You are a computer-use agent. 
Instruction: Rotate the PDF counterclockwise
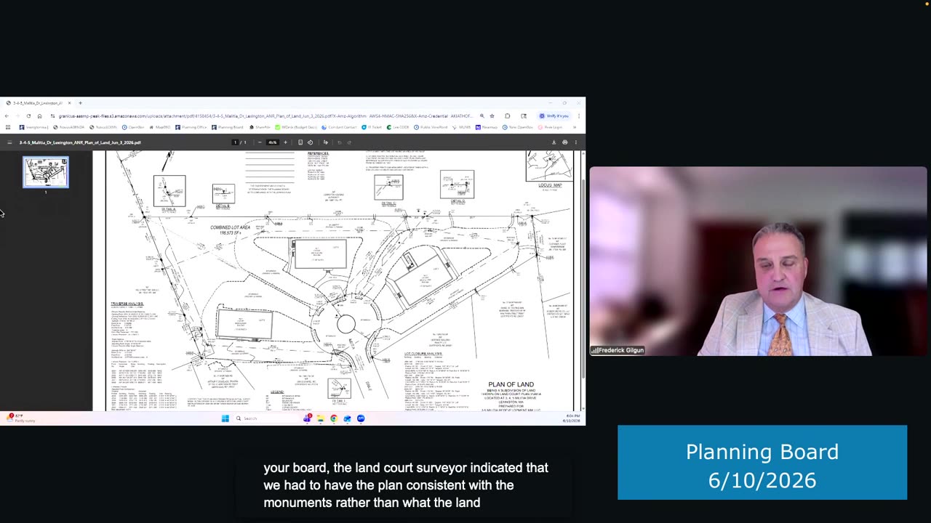[x=311, y=142]
